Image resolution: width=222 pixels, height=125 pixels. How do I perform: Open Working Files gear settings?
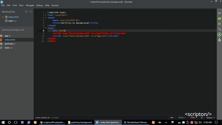[26, 12]
